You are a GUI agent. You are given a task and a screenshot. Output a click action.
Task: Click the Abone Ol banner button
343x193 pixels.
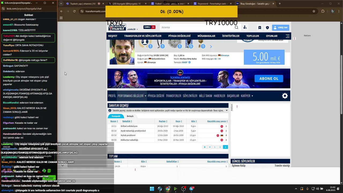[x=269, y=79]
